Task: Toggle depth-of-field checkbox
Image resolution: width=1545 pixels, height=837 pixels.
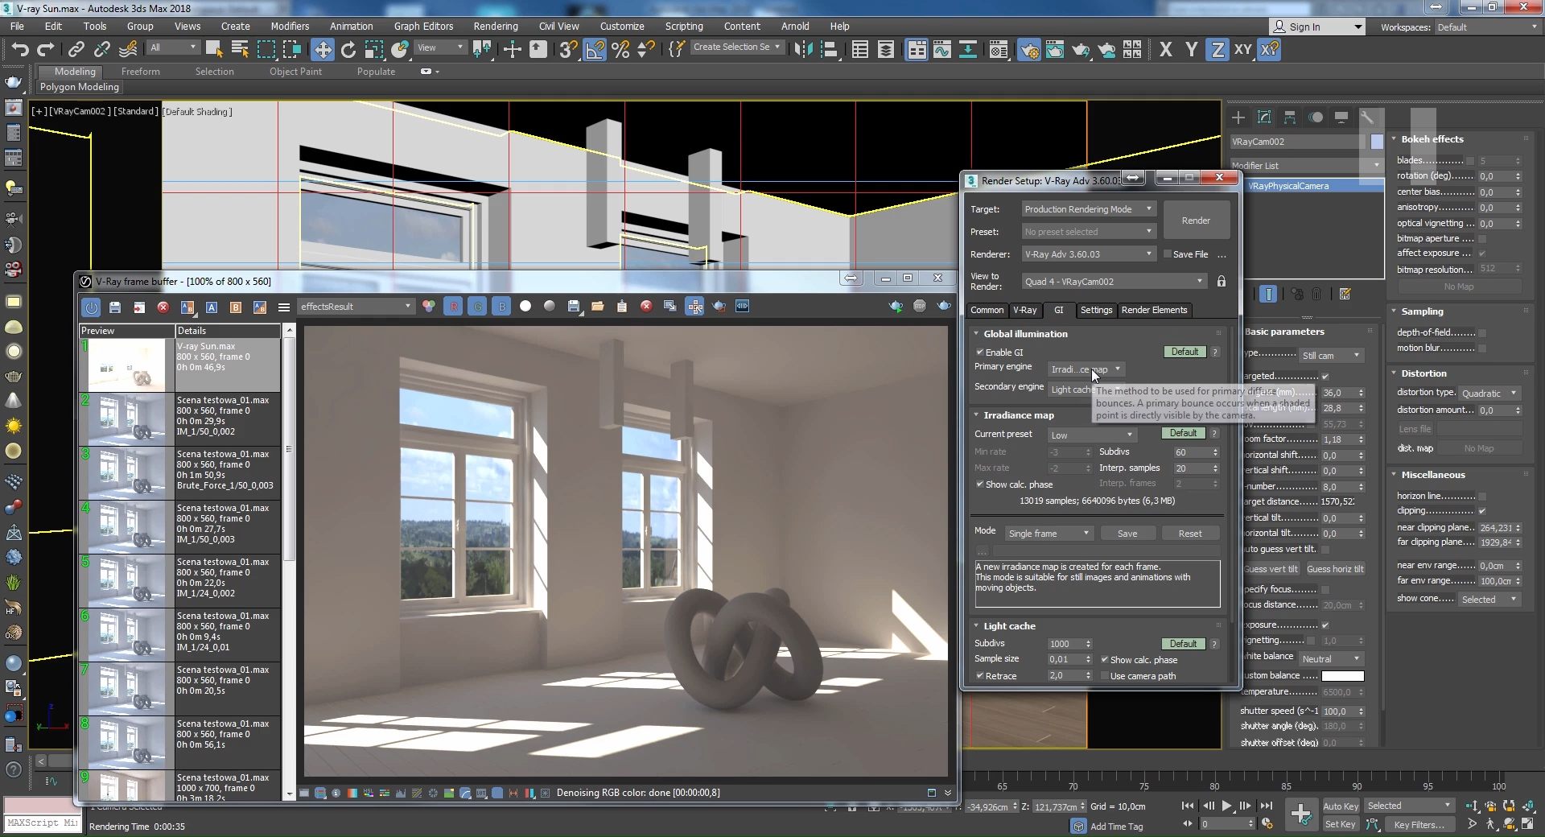Action: (x=1482, y=332)
